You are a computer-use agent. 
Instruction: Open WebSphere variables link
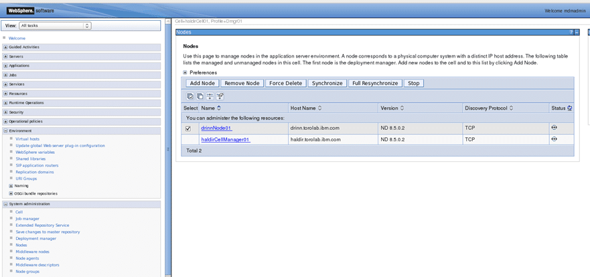35,153
